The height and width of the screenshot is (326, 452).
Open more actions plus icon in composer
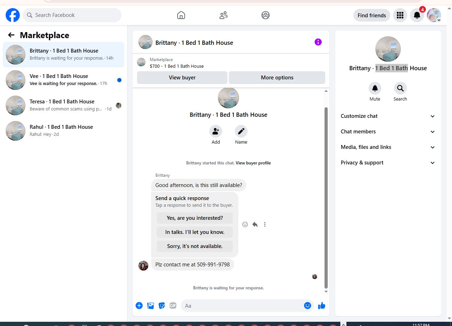[x=139, y=306]
